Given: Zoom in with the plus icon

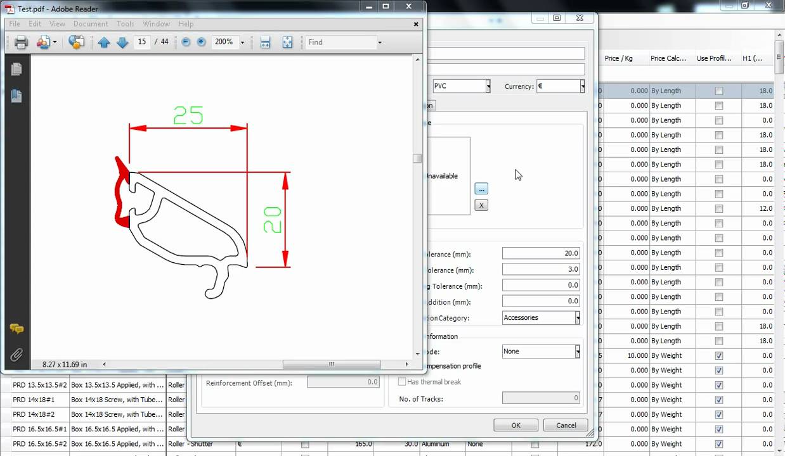Looking at the screenshot, I should pos(202,42).
